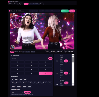Open the Device Smart TV/Browser dropdown
Image resolution: width=99 pixels, height=97 pixels.
click(x=53, y=11)
